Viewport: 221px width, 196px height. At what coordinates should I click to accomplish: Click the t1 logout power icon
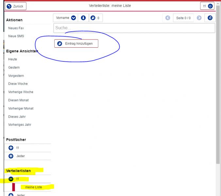pos(210,6)
